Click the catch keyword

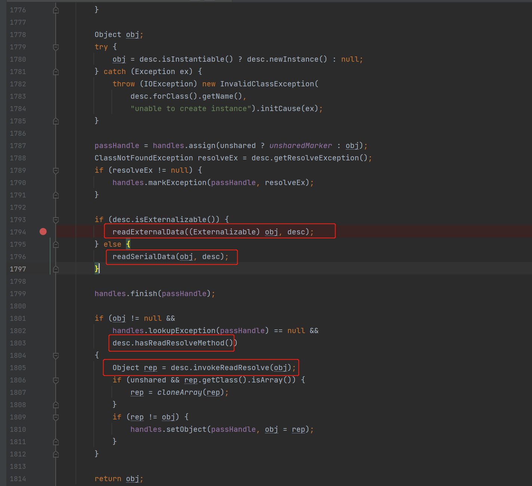(115, 71)
